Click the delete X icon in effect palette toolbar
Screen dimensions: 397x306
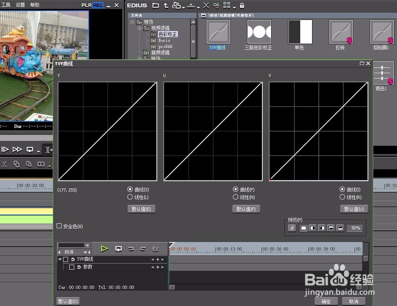[x=206, y=5]
